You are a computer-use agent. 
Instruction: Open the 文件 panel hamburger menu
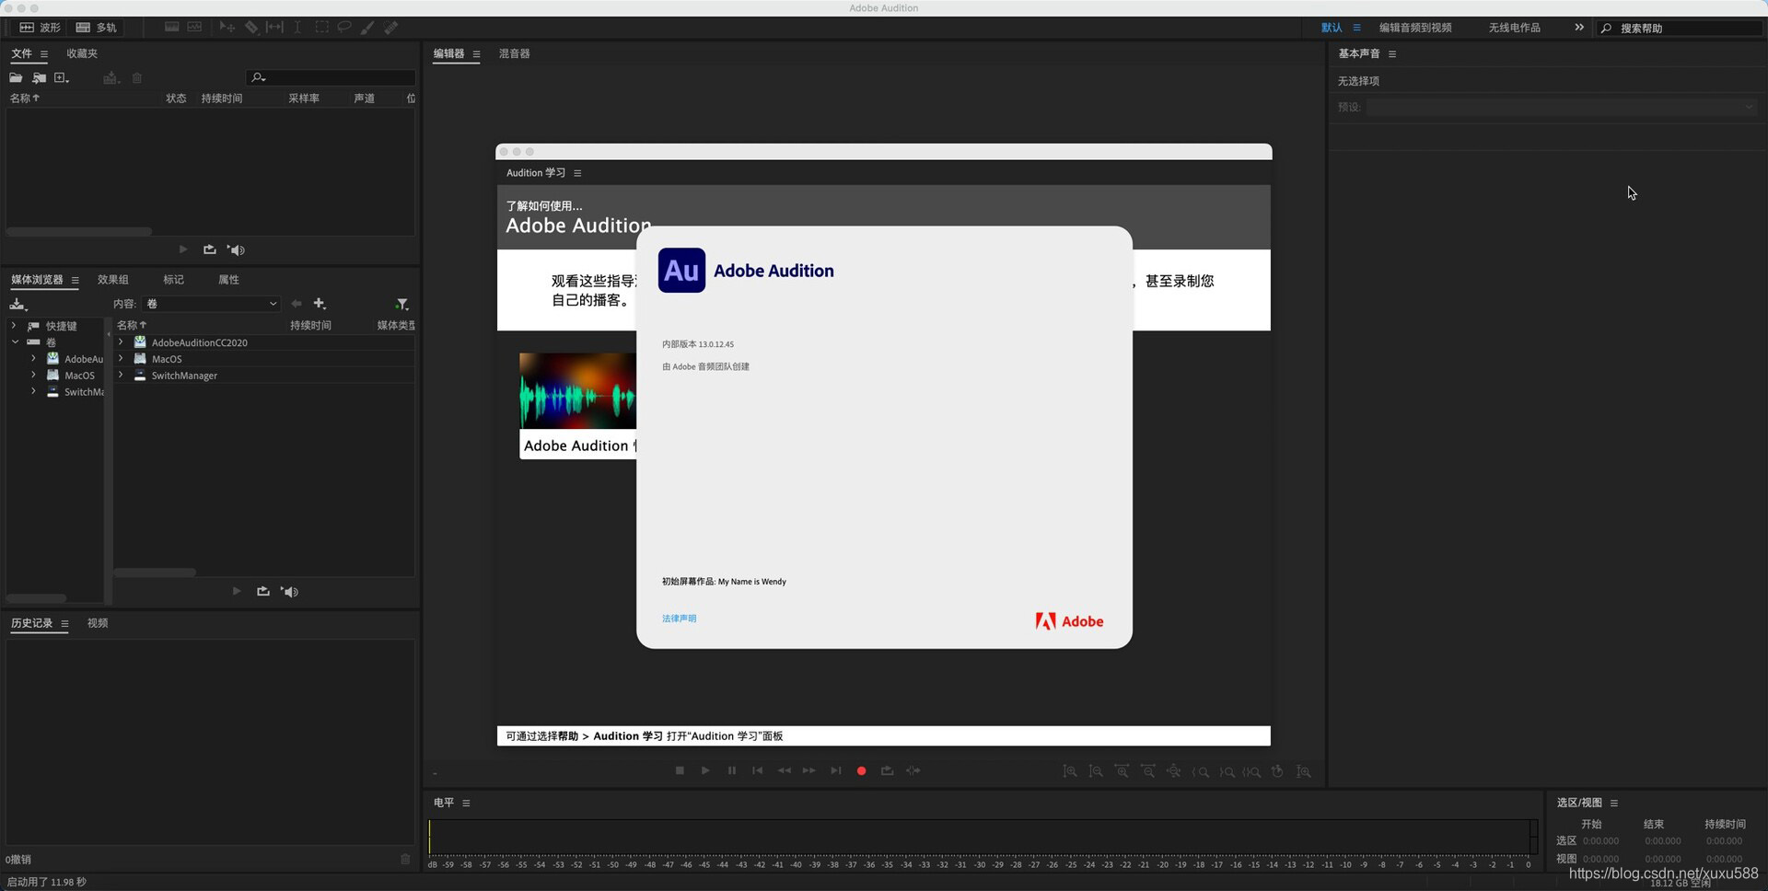(43, 54)
